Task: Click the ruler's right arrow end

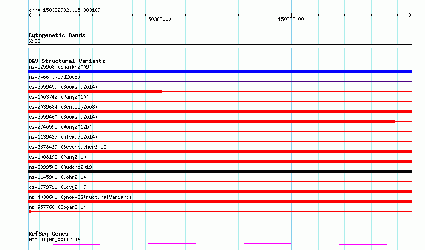Action: click(410, 15)
